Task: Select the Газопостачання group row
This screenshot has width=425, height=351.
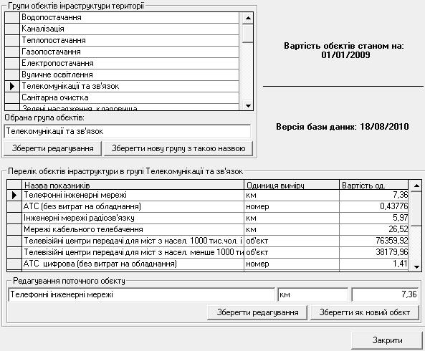Action: click(x=130, y=52)
